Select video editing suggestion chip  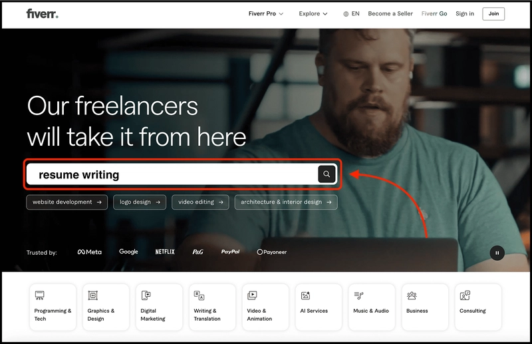click(x=200, y=202)
